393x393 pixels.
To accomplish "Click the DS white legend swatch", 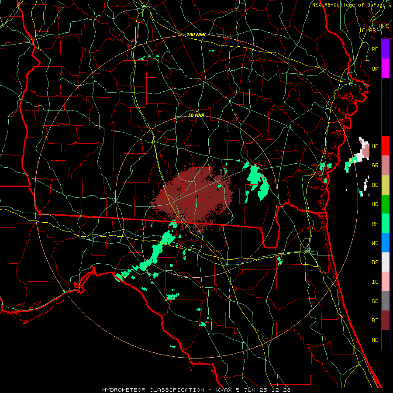I will coord(386,262).
